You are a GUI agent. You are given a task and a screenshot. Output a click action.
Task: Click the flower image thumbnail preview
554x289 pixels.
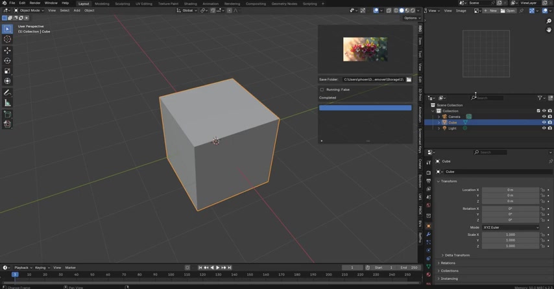(x=365, y=49)
